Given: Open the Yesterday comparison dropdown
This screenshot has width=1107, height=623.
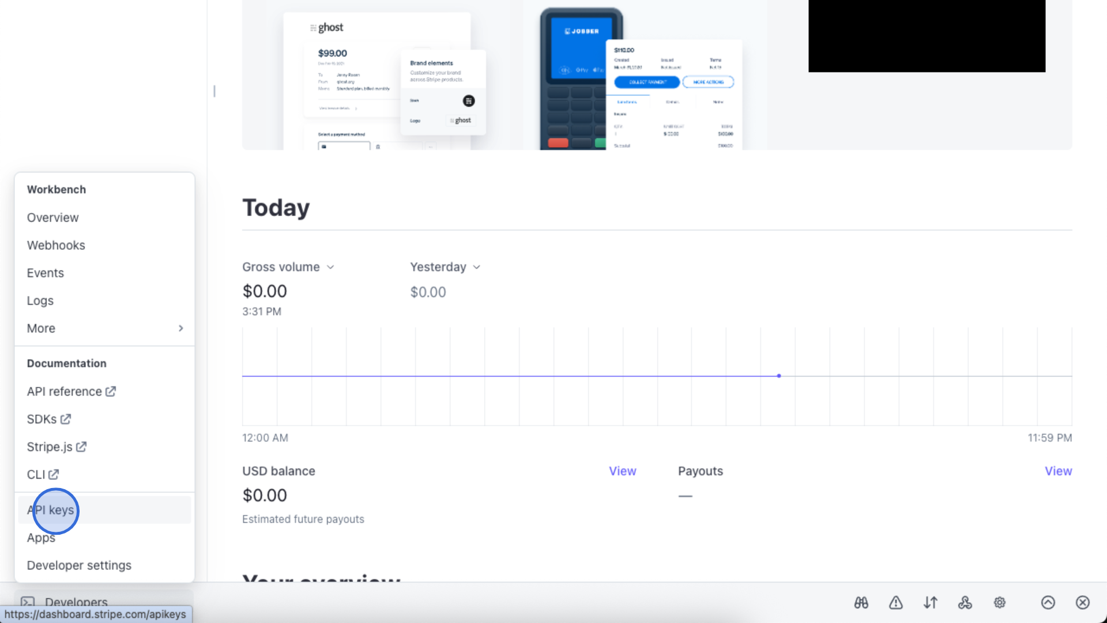Looking at the screenshot, I should point(445,267).
